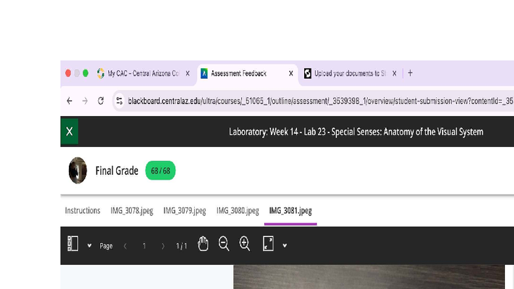The height and width of the screenshot is (289, 514).
Task: Open the sidebar view options dropdown
Action: pos(89,246)
